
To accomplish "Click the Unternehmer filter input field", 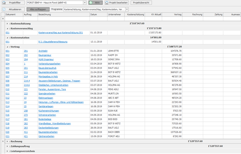I will (116, 19).
